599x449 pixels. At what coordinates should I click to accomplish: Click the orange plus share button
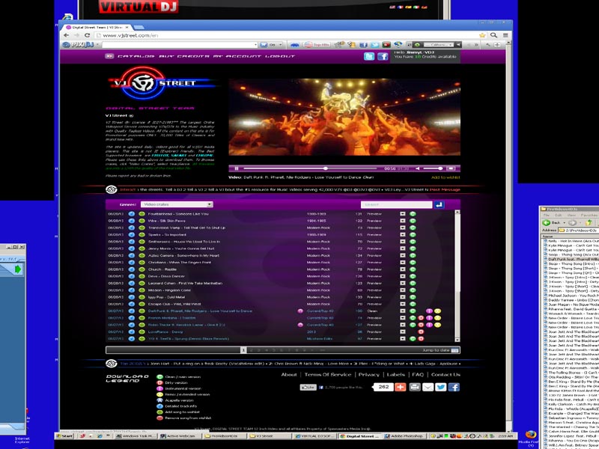pos(401,387)
